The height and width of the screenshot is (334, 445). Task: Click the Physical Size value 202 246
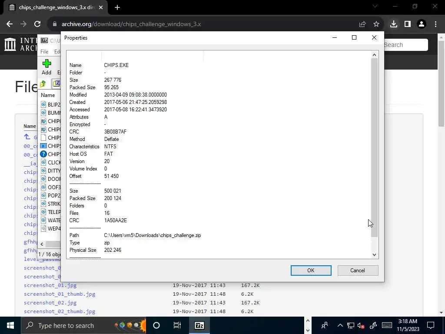pos(113,250)
